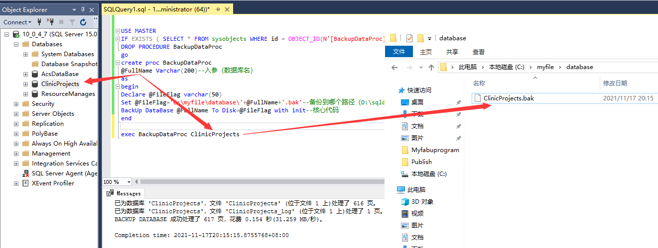Screen dimensions: 658x248
Task: Click the SQL Server Agent icon
Action: tap(25, 173)
